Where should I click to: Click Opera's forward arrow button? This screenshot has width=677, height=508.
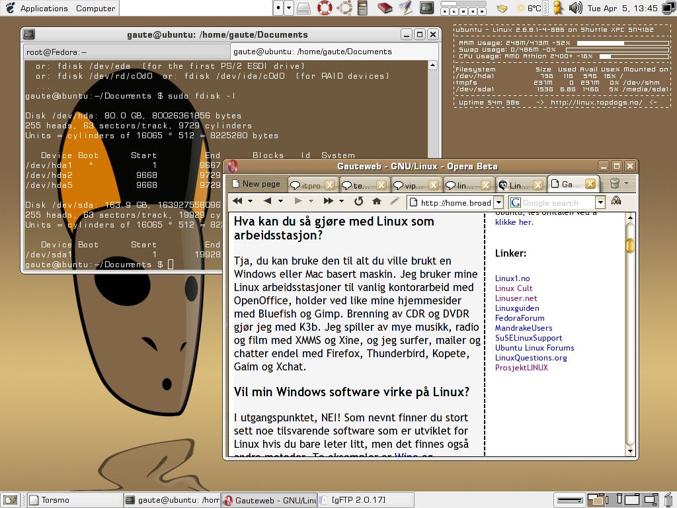click(x=298, y=201)
